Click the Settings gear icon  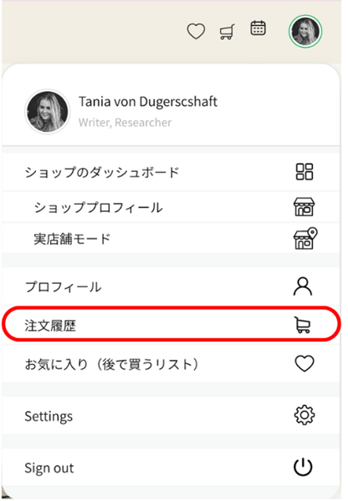304,415
